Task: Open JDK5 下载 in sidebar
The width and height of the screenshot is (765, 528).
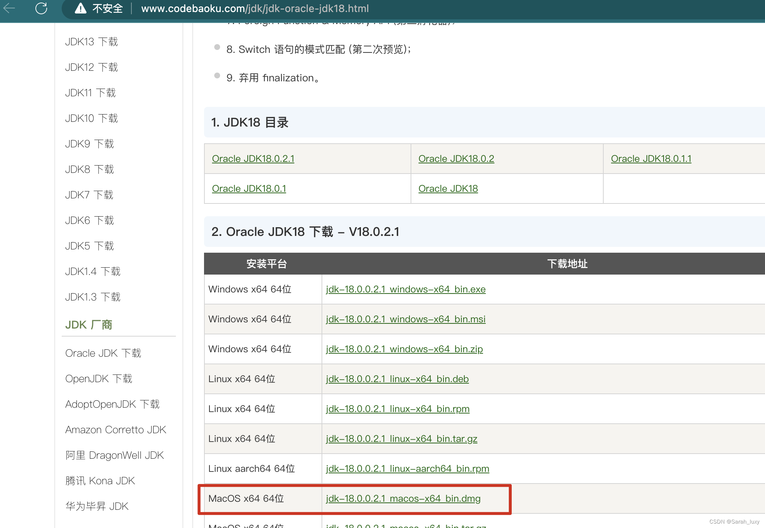Action: [90, 246]
